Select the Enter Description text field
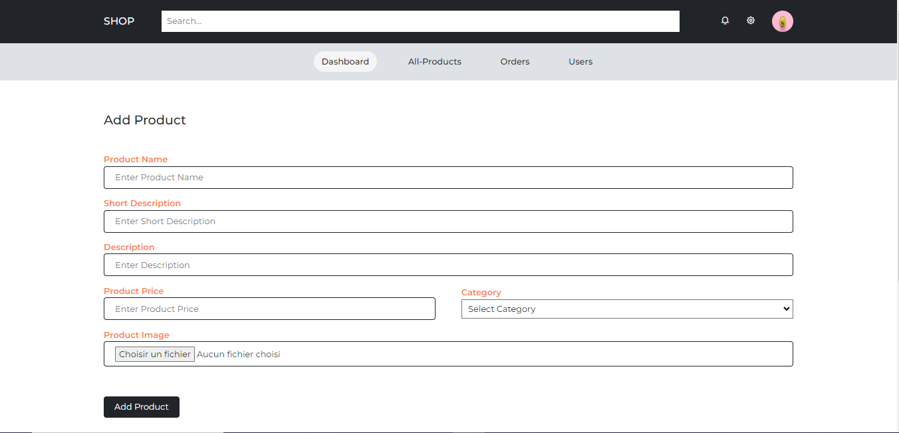The image size is (899, 433). pyautogui.click(x=448, y=265)
